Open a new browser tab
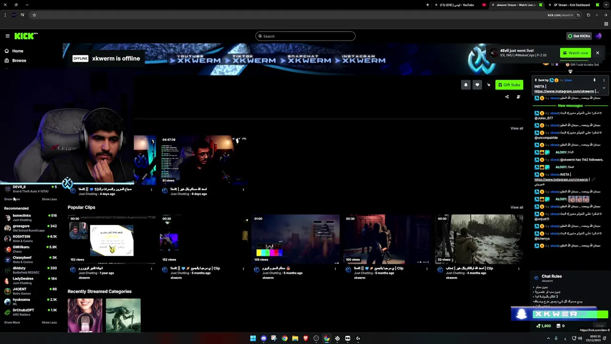 pyautogui.click(x=428, y=5)
